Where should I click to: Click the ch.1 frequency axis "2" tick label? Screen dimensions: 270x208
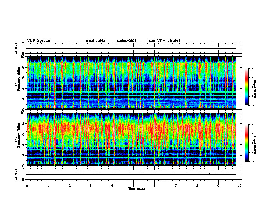tap(24, 99)
